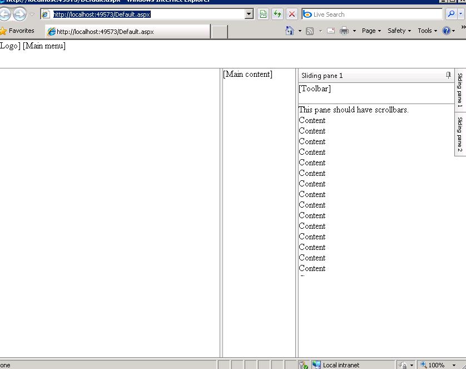Go to the Home page icon
Screen dimensions: 466x369
tap(290, 31)
